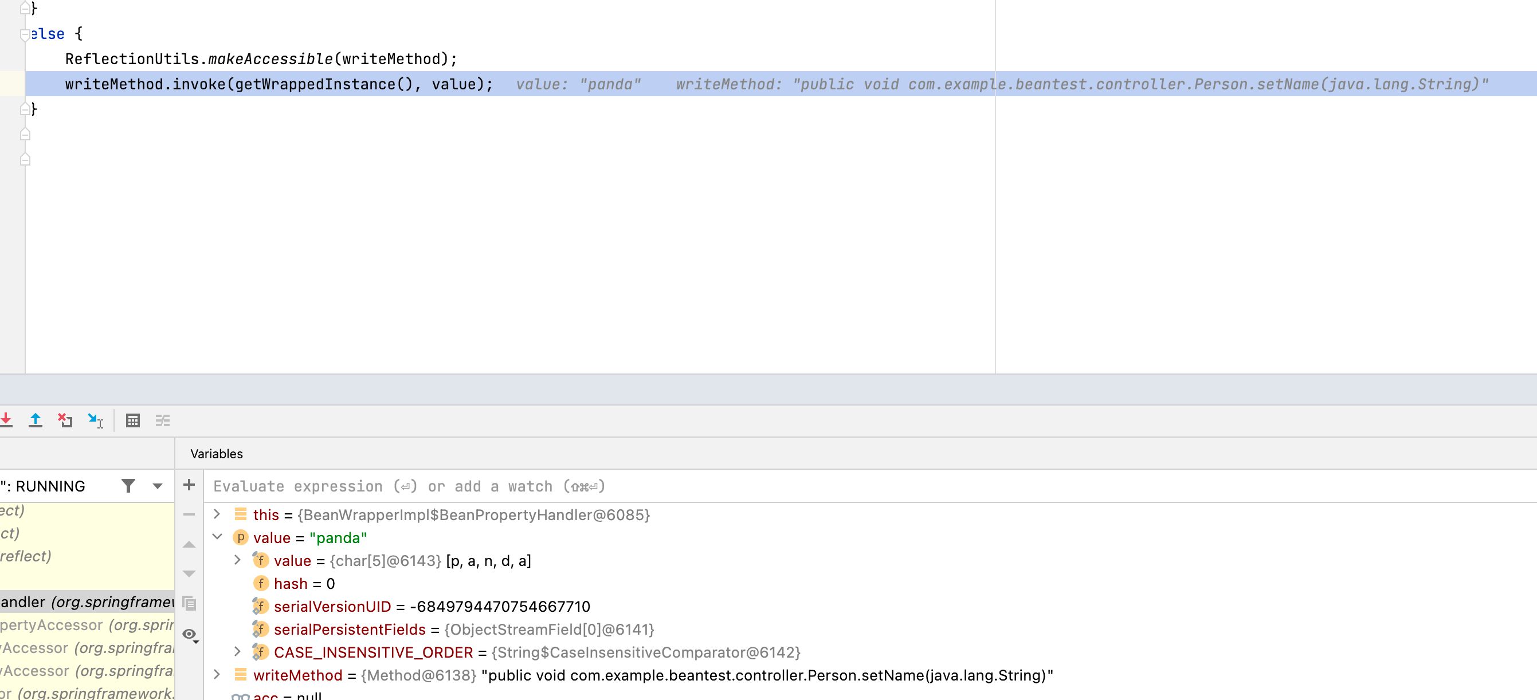The width and height of the screenshot is (1537, 700).
Task: Click the field icon beside serialPersistentFields
Action: point(260,629)
